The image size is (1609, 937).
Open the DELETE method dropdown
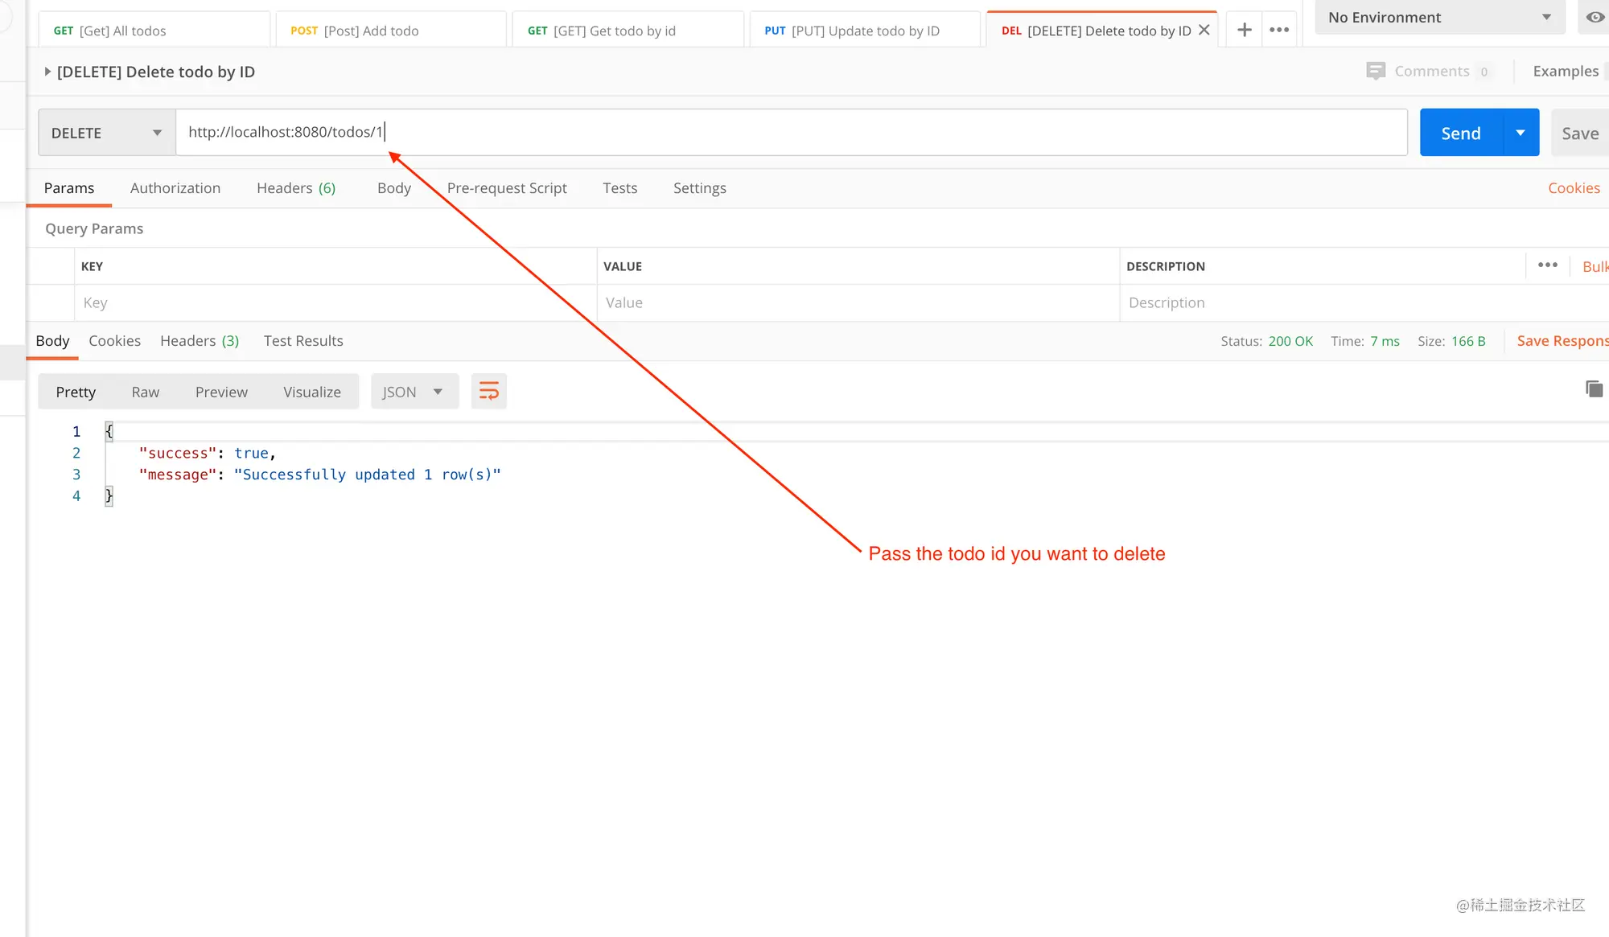click(x=107, y=133)
